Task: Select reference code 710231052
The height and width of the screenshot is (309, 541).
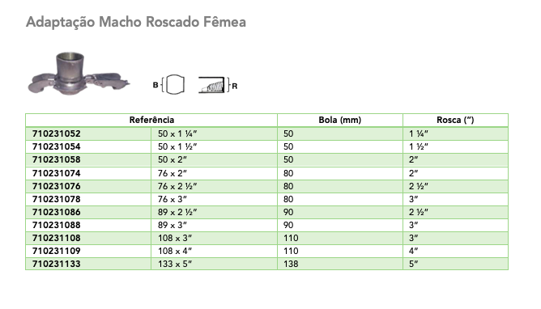Action: point(56,133)
